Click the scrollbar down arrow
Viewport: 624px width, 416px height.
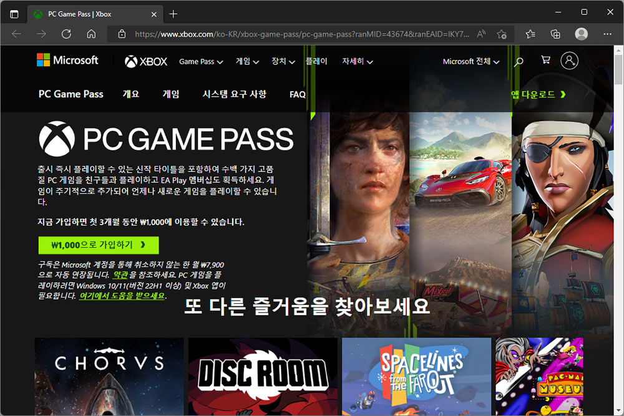[618, 410]
